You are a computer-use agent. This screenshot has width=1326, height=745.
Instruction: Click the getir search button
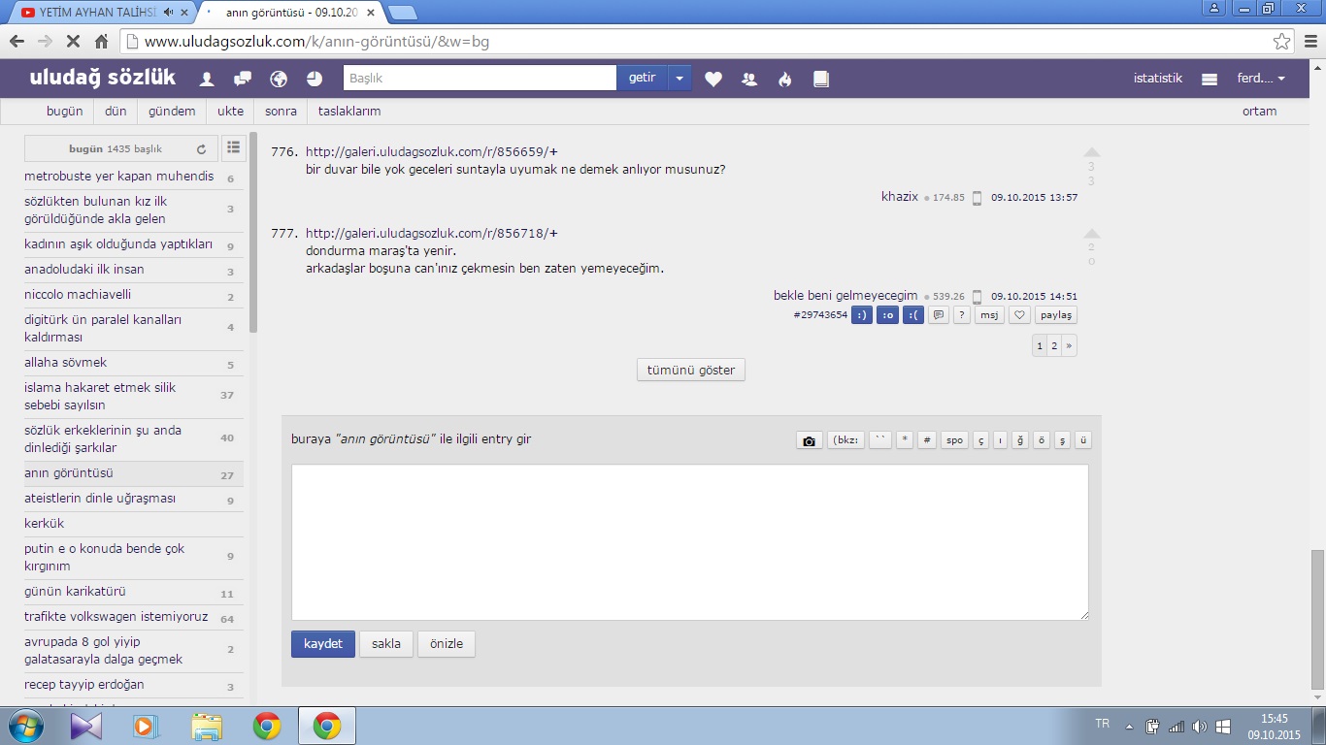click(642, 78)
